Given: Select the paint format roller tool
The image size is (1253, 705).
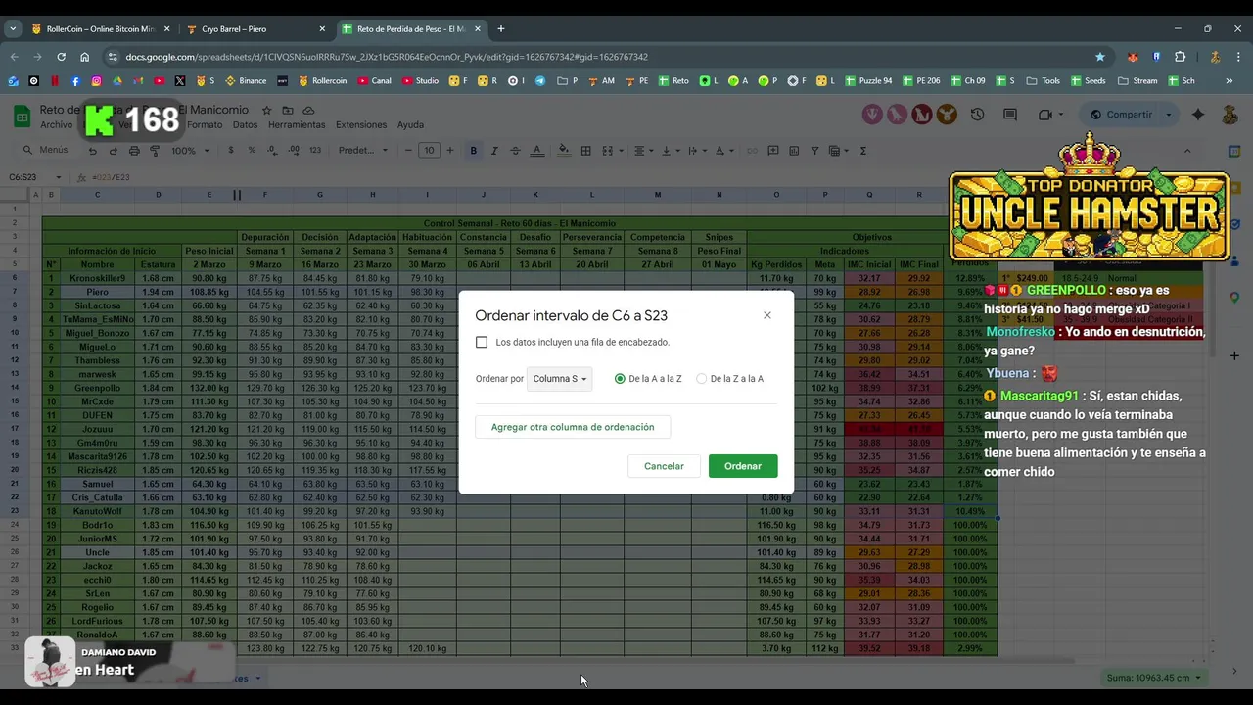Looking at the screenshot, I should click(155, 151).
